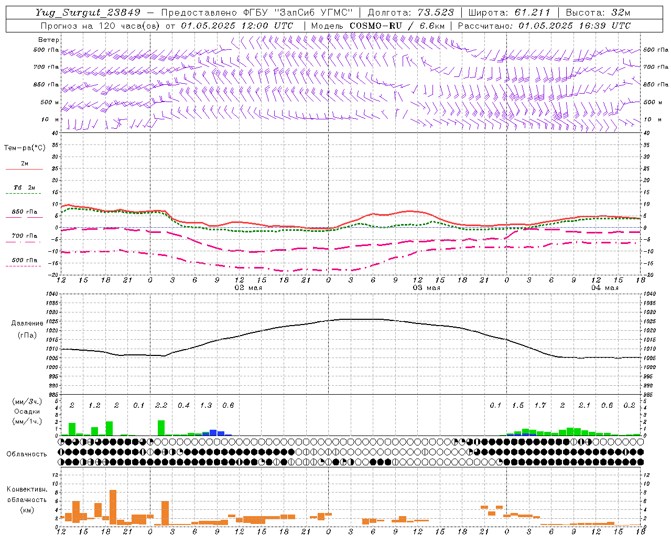Click the 1.3 precipitation total value
This screenshot has height=536, width=671.
[206, 406]
